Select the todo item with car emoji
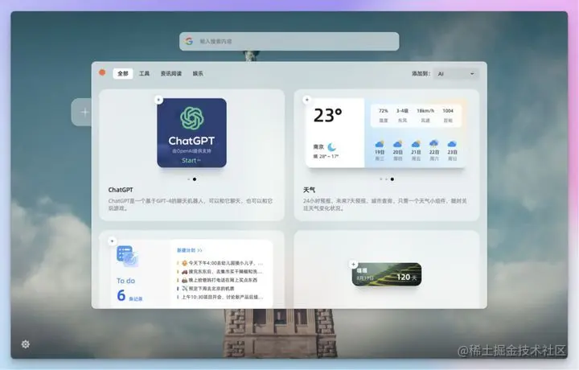This screenshot has height=370, width=579. point(220,271)
